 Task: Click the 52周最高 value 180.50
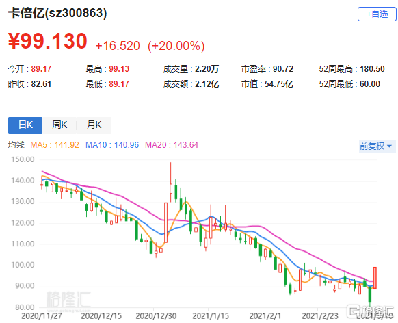tap(372, 69)
